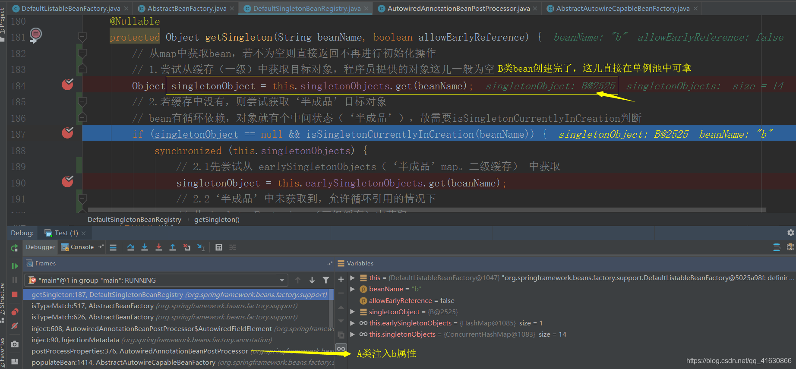Image resolution: width=796 pixels, height=369 pixels.
Task: Step out of current method
Action: [173, 247]
